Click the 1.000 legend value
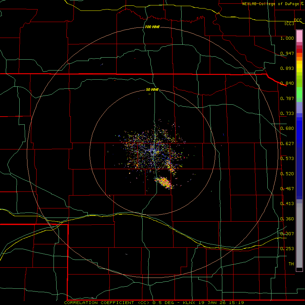Image resolution: width=305 pixels, height=305 pixels. [287, 38]
